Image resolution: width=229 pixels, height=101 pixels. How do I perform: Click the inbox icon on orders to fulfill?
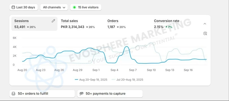click(x=14, y=94)
